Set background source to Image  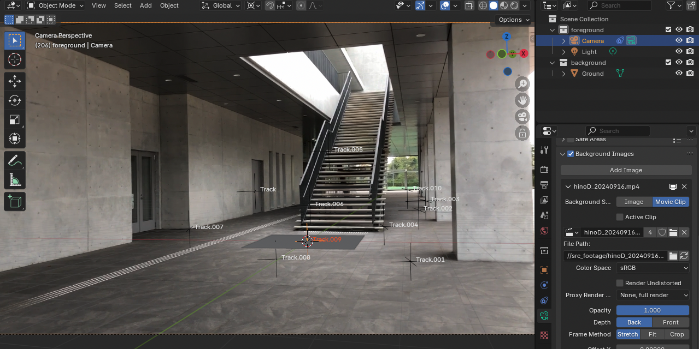click(x=634, y=202)
